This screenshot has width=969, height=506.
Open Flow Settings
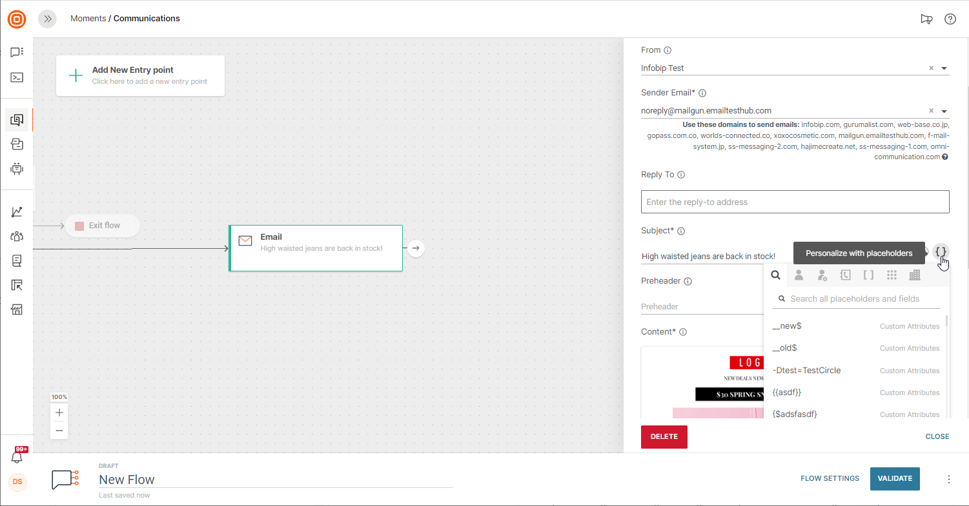tap(830, 479)
